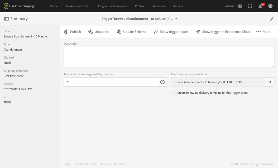
Task: Click the Publish button label
Action: [x=75, y=31]
